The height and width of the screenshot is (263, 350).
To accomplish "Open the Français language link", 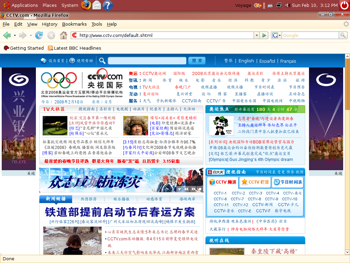I will tap(288, 61).
